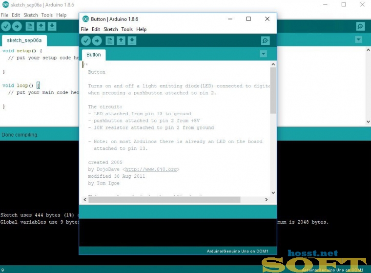Click Open icon in sketch_sep06a window
Screen dimensions: 371x273
41,26
